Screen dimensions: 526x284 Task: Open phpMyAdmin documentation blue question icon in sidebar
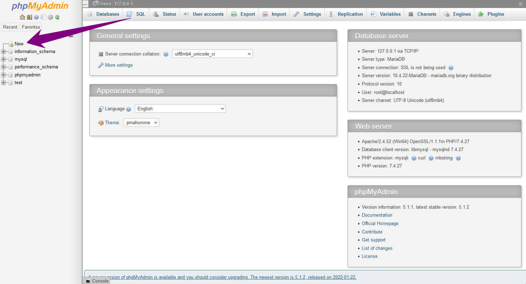click(x=36, y=17)
